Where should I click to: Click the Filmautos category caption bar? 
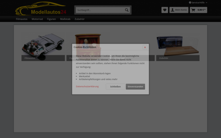[x=43, y=58]
